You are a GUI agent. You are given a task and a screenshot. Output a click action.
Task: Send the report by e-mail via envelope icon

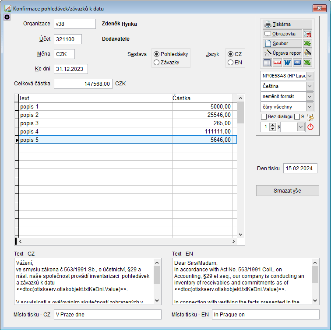point(307,34)
